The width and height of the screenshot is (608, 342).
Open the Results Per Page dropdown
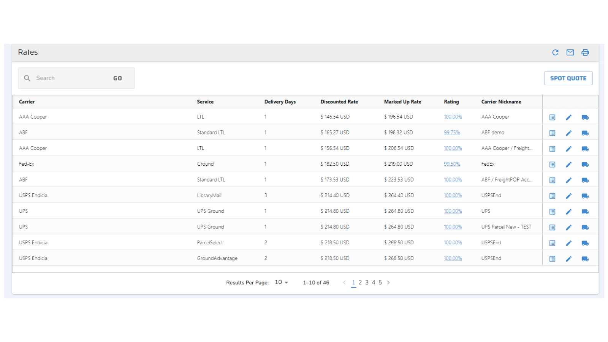click(x=281, y=282)
